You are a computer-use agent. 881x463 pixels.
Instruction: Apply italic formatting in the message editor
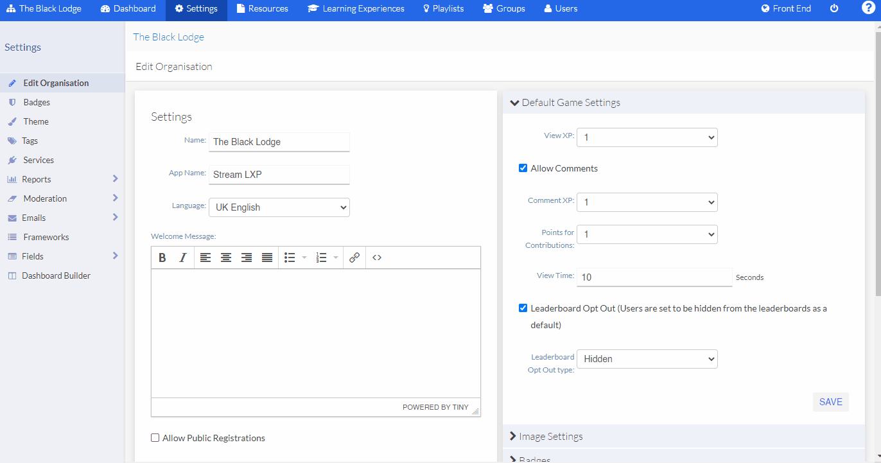(183, 257)
